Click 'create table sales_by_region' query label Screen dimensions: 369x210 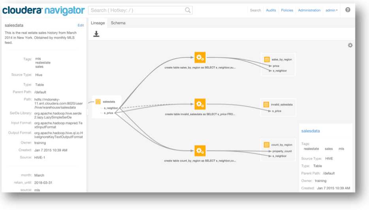[x=200, y=68]
